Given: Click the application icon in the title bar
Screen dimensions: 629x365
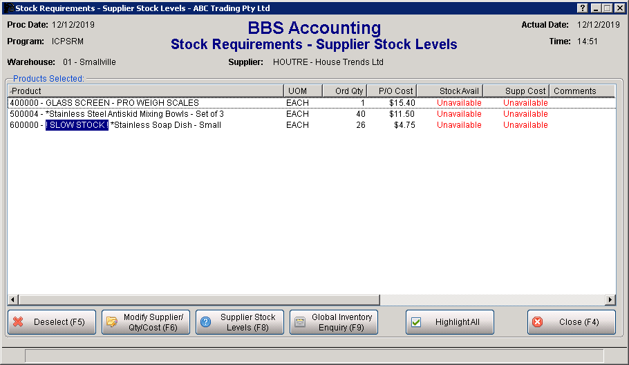Looking at the screenshot, I should [8, 8].
